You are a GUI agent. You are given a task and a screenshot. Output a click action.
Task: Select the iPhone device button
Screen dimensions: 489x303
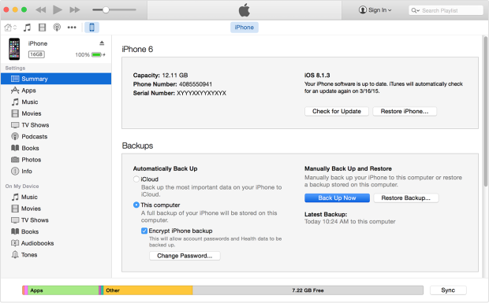tap(91, 28)
